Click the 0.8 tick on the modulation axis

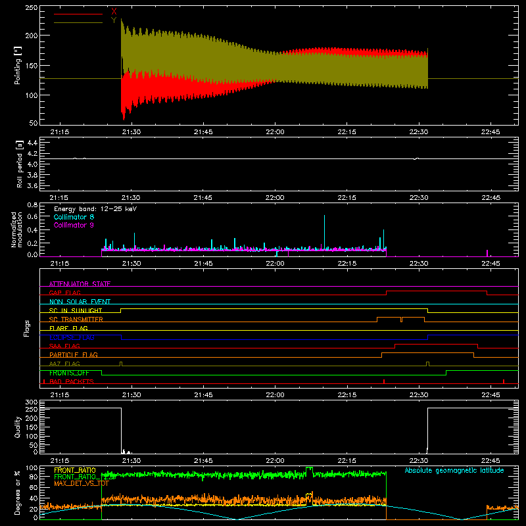point(32,204)
